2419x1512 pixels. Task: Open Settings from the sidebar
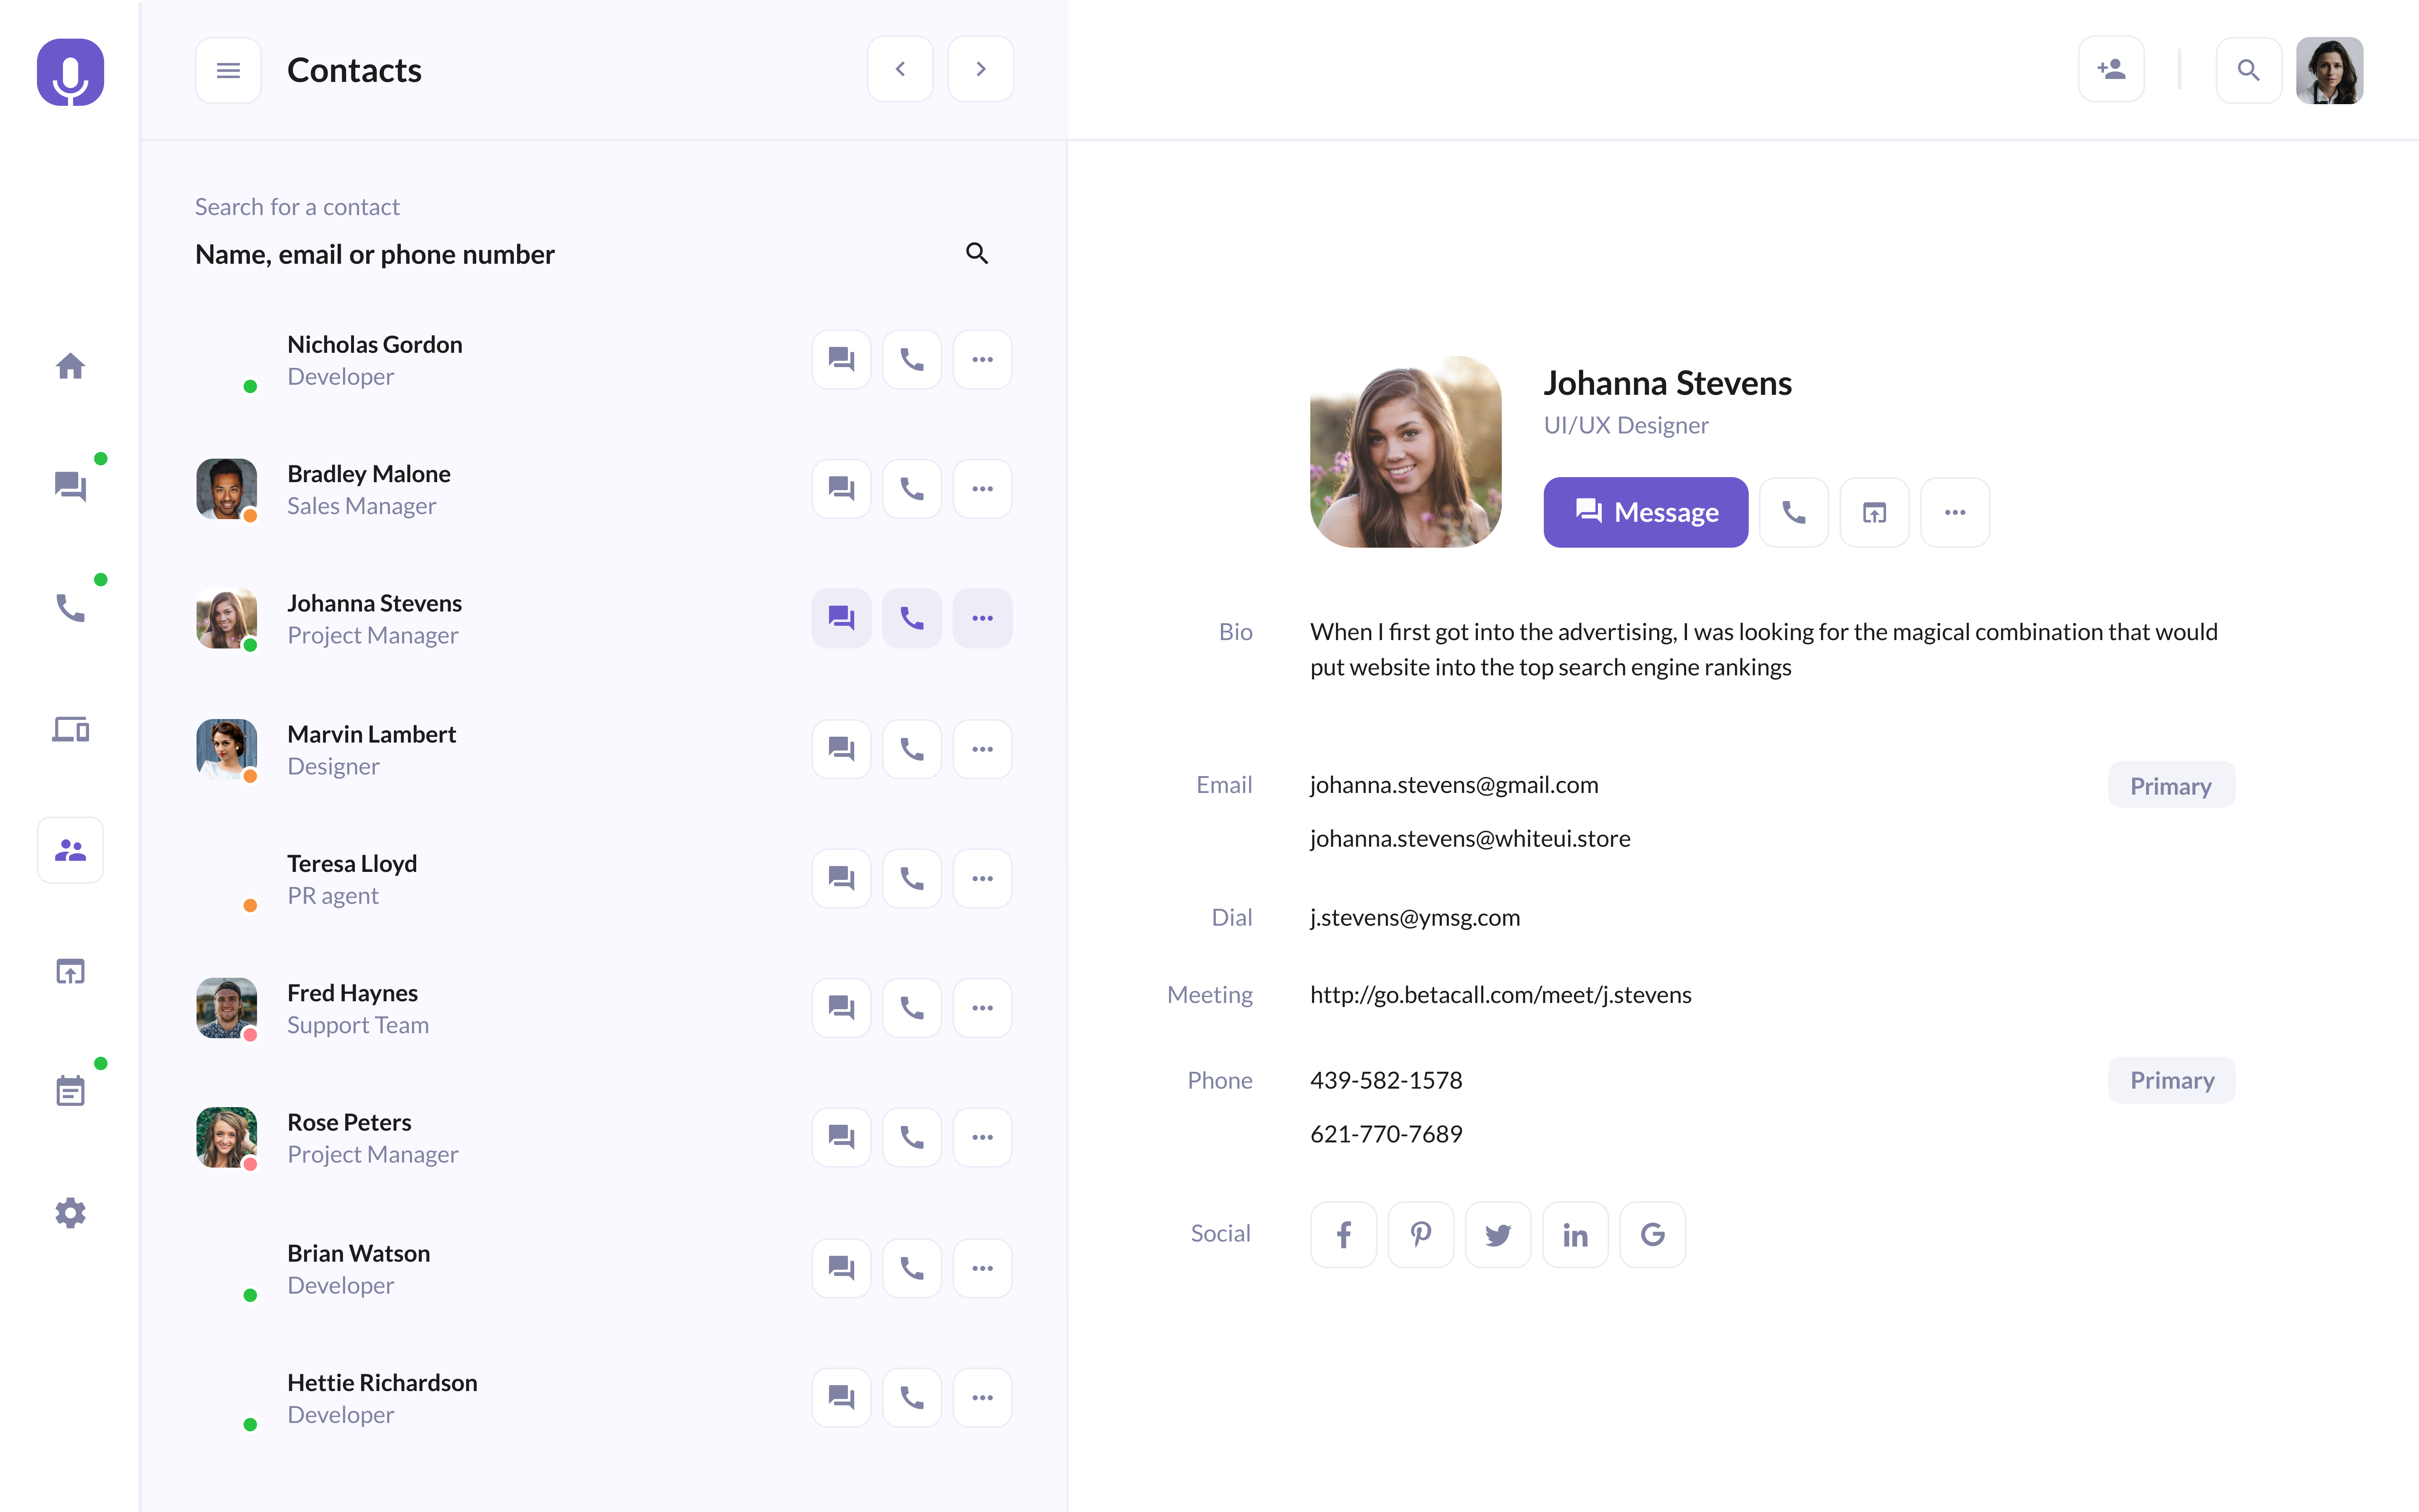coord(70,1212)
